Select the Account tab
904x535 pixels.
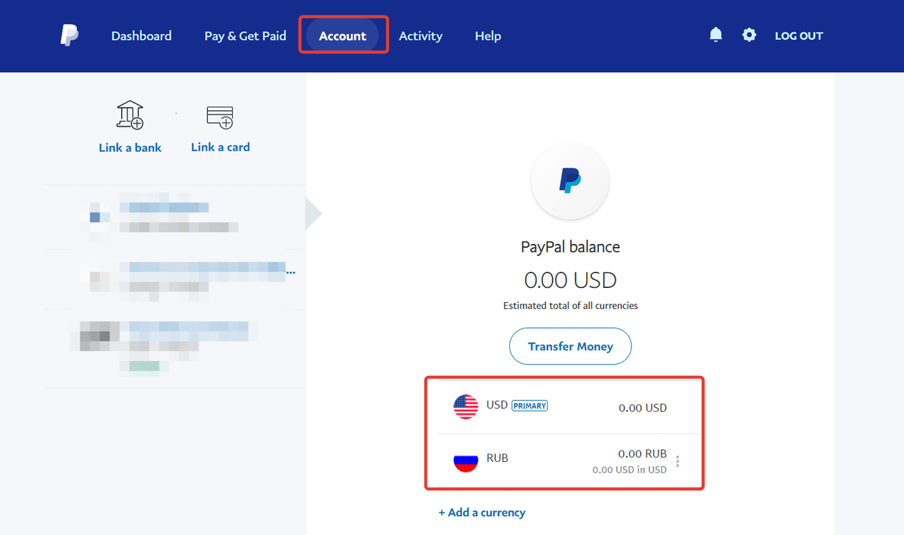click(x=343, y=35)
